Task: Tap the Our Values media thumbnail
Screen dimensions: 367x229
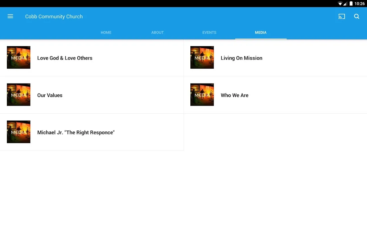Action: [19, 95]
